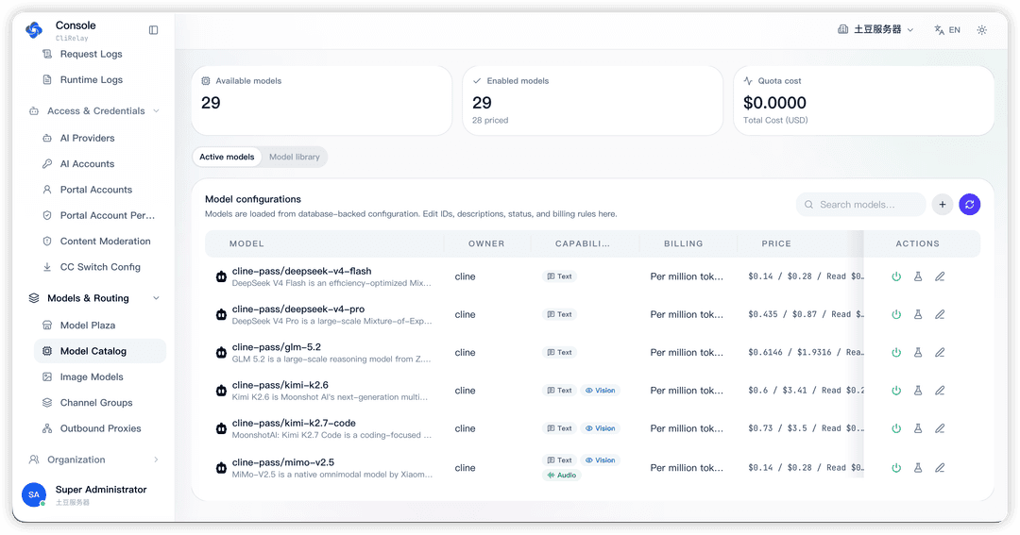Toggle power for deepseek-v4-flash
1020x535 pixels.
[895, 276]
